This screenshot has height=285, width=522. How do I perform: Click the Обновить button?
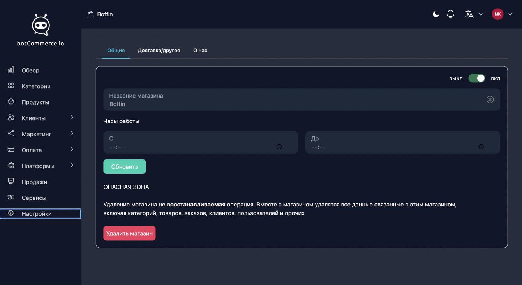125,166
